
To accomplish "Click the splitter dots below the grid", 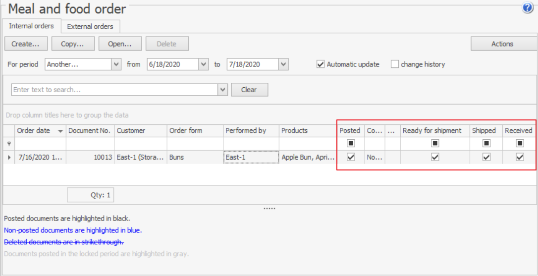I will pyautogui.click(x=269, y=209).
